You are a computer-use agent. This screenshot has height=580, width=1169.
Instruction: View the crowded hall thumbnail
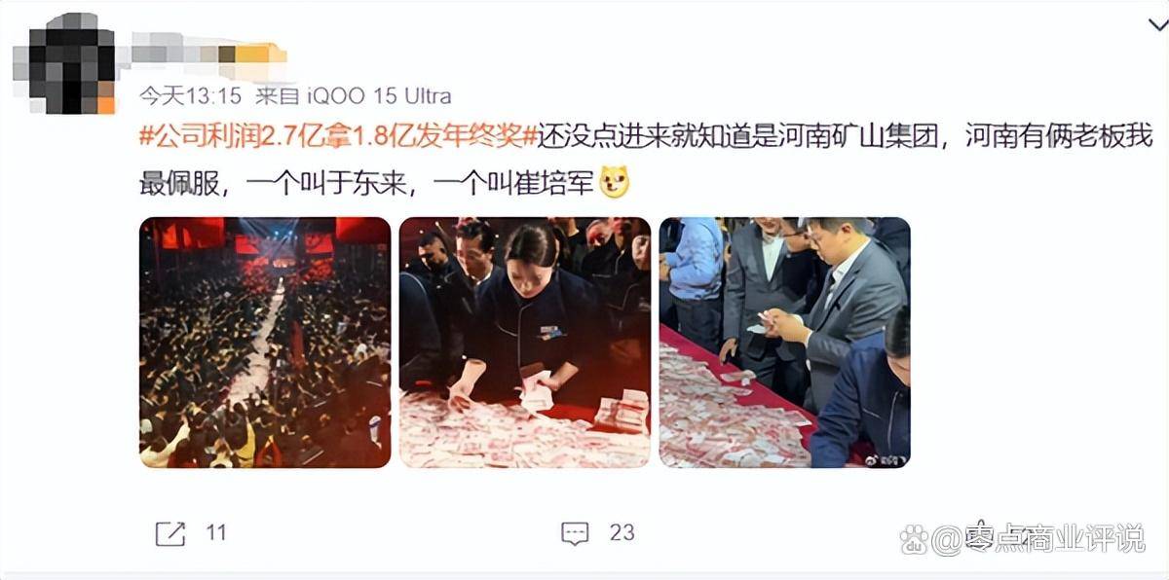coord(265,343)
